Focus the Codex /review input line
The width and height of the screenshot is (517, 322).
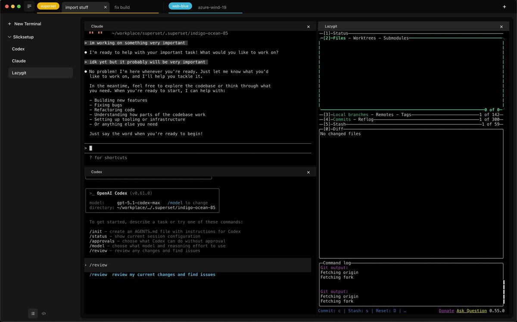198,265
